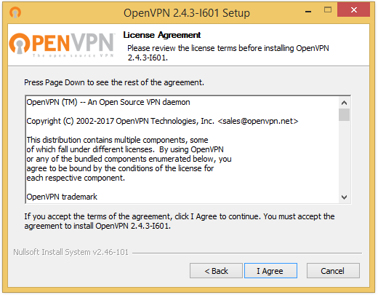Click the scroll down arrow in license box
Image resolution: width=378 pixels, height=295 pixels.
coord(344,197)
